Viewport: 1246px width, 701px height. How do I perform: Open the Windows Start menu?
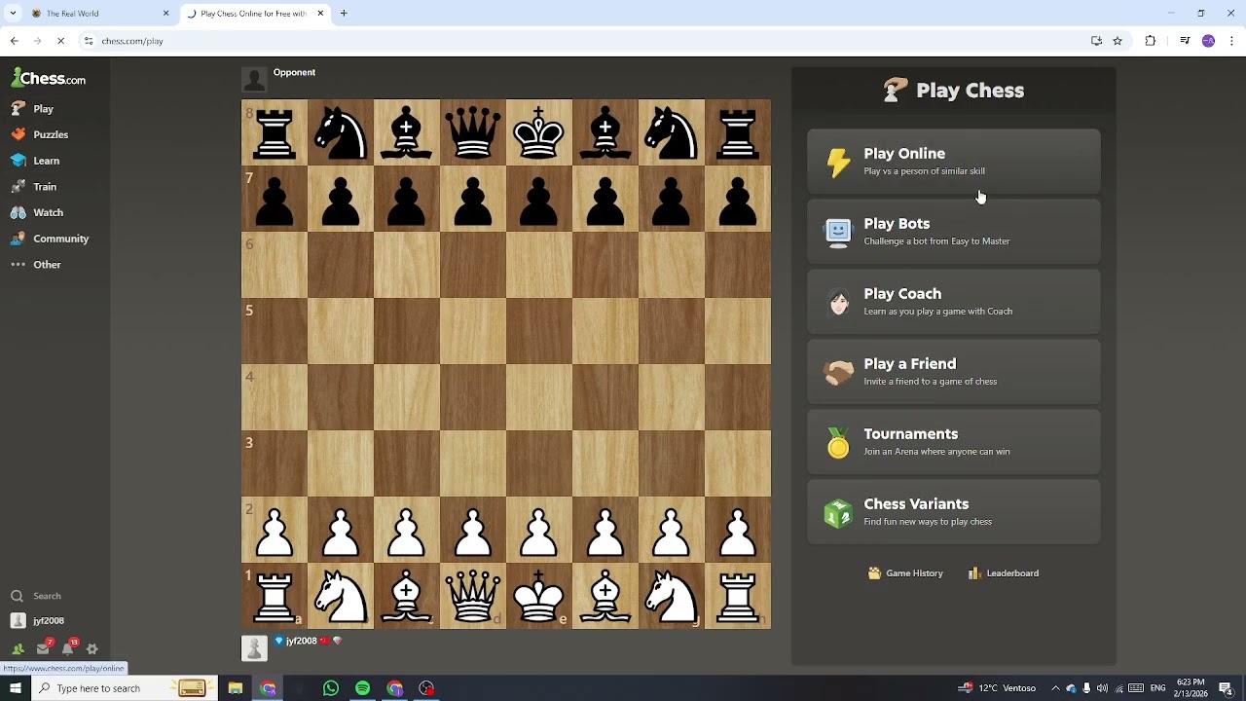click(x=16, y=688)
